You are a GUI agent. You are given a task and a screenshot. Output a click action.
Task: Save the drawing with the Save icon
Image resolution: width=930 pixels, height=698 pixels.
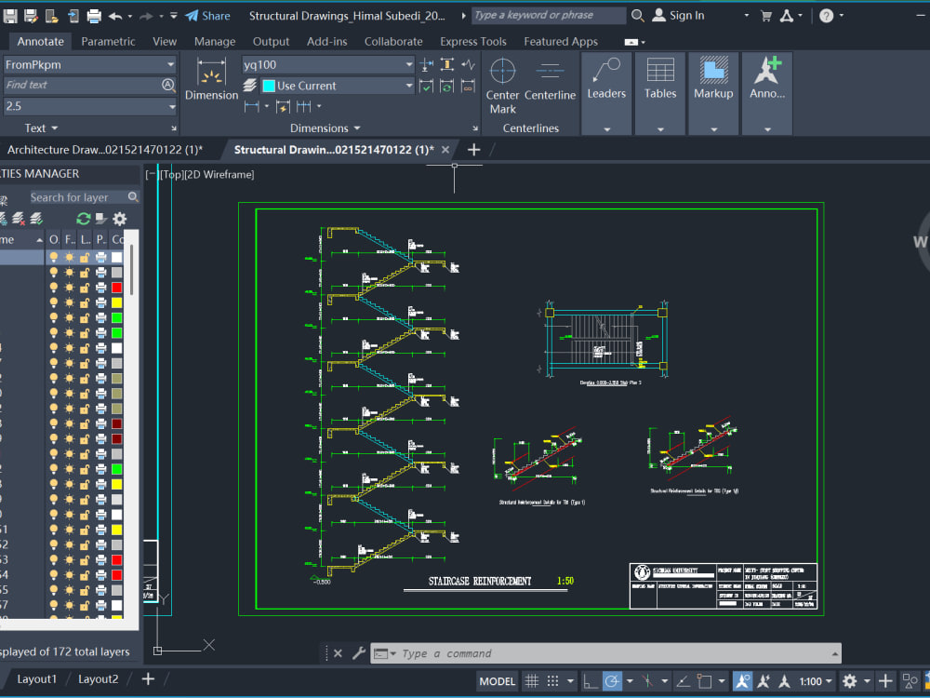point(10,16)
